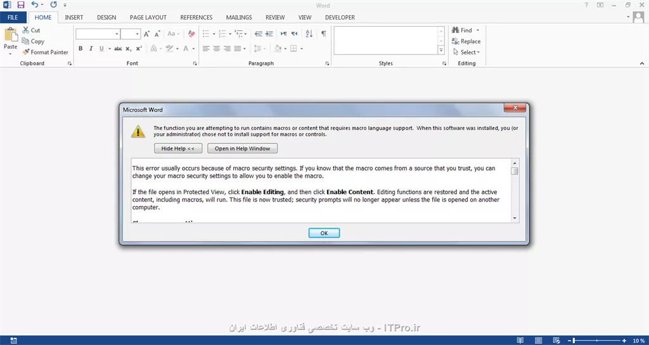Toggle Align Left for paragraph
This screenshot has width=649, height=345.
tap(206, 48)
